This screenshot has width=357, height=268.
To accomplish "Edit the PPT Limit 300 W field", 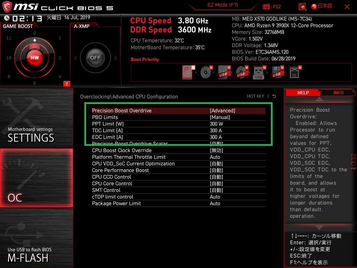I will click(216, 124).
